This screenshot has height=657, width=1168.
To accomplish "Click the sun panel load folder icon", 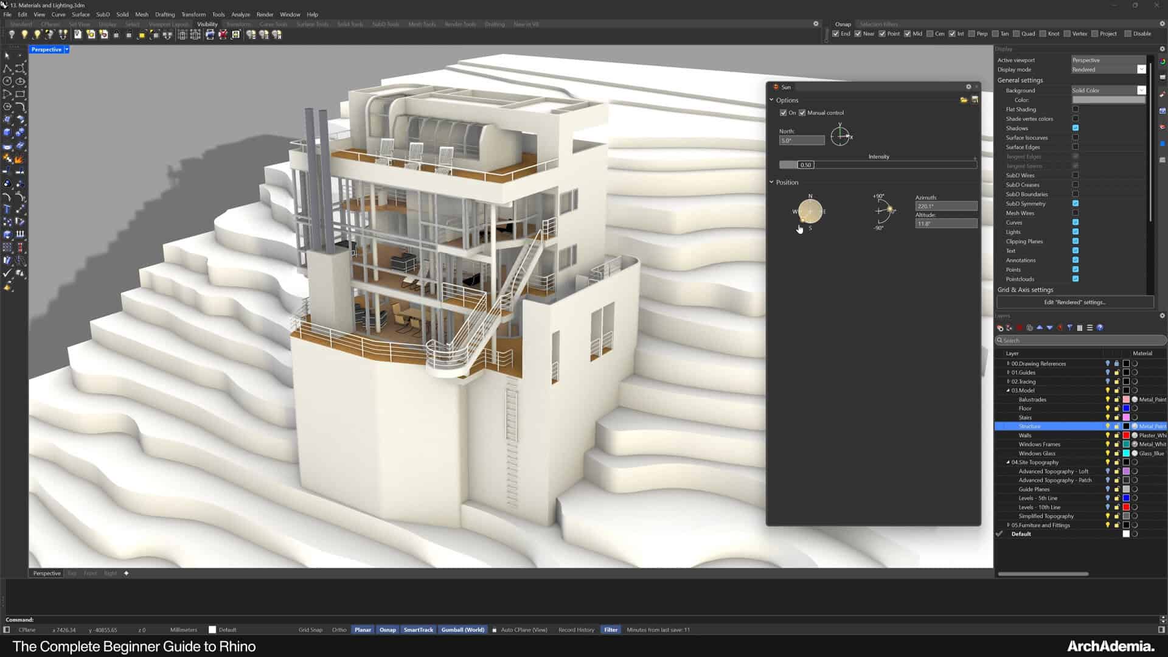I will tap(964, 100).
